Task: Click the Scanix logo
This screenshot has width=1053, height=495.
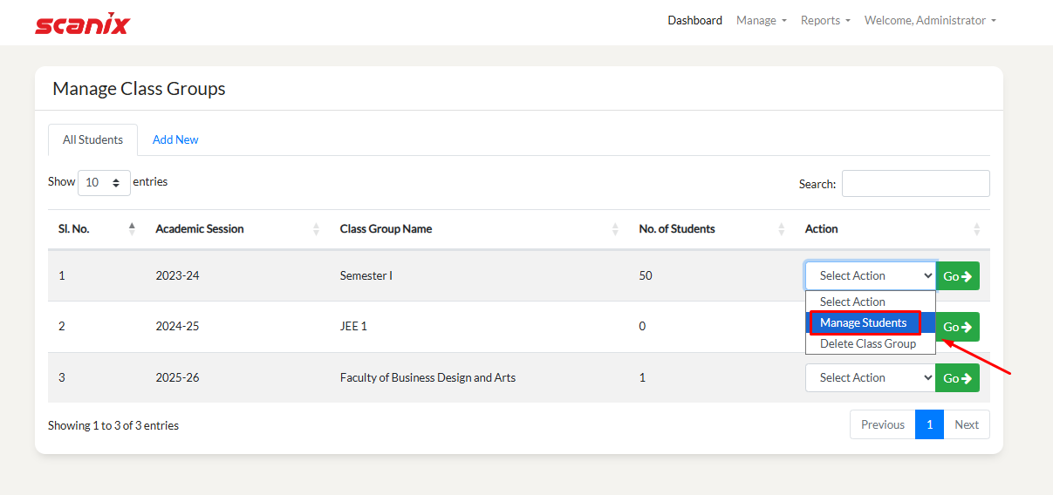Action: pyautogui.click(x=82, y=23)
